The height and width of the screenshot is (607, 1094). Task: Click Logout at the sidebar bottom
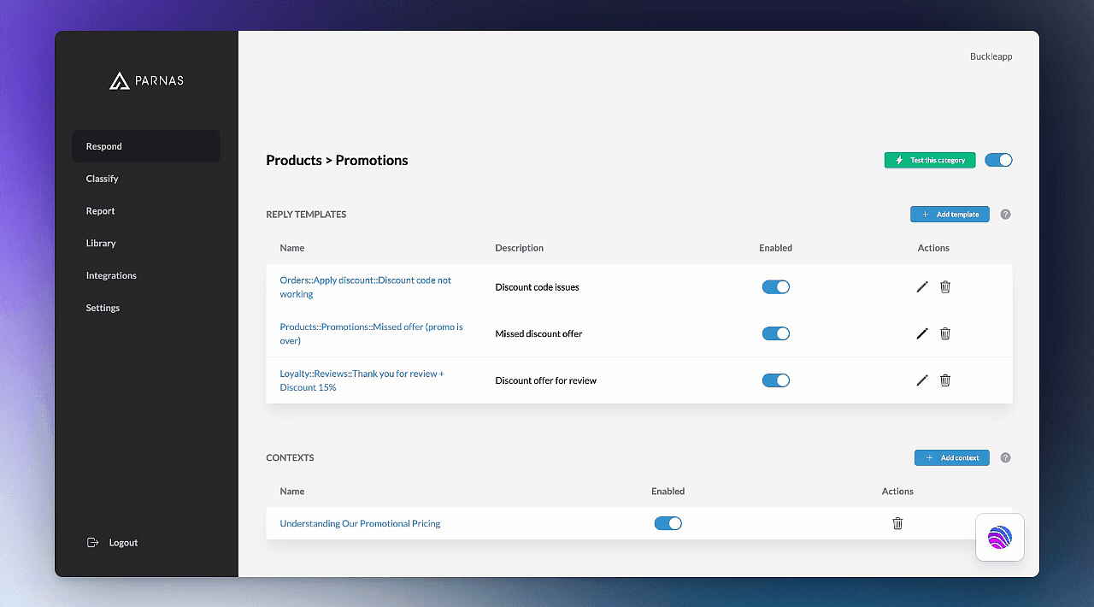click(122, 543)
